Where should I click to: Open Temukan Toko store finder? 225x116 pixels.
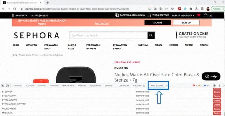tap(158, 15)
